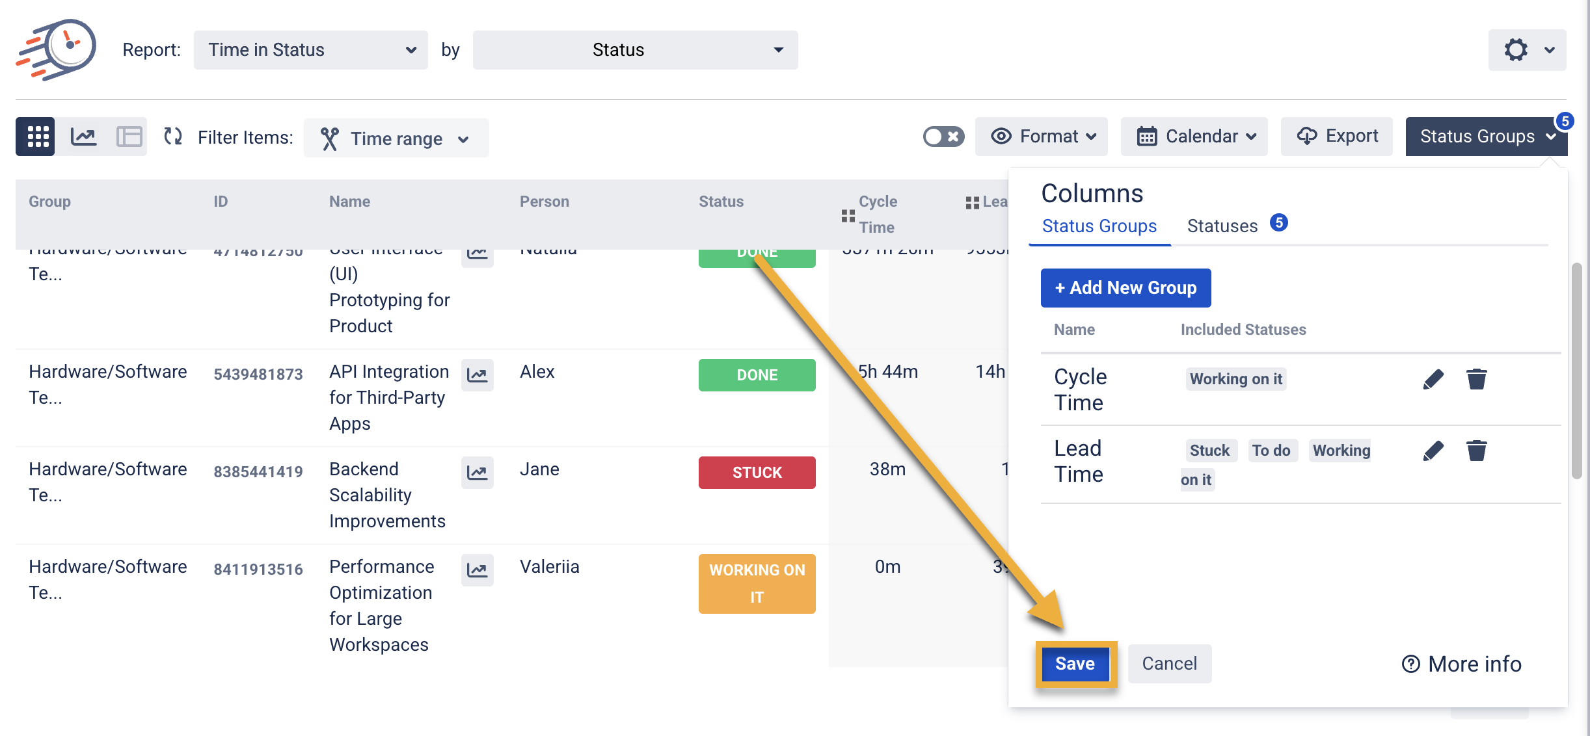Viewport: 1590px width, 736px height.
Task: Edit the Cycle Time group pencil
Action: [x=1433, y=379]
